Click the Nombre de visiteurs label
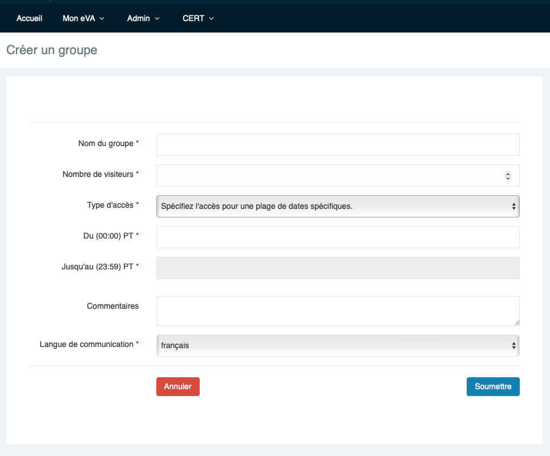 click(98, 174)
